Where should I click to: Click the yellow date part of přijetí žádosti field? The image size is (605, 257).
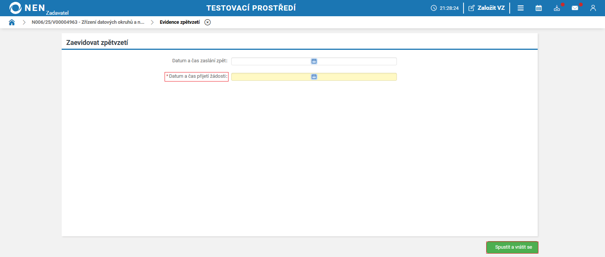(x=271, y=77)
